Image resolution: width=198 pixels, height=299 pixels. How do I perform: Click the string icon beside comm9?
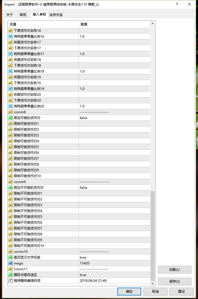click(x=10, y=182)
